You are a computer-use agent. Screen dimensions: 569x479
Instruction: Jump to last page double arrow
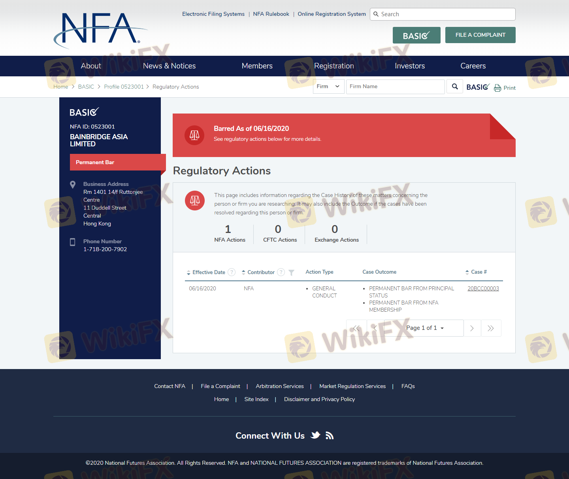tap(491, 328)
